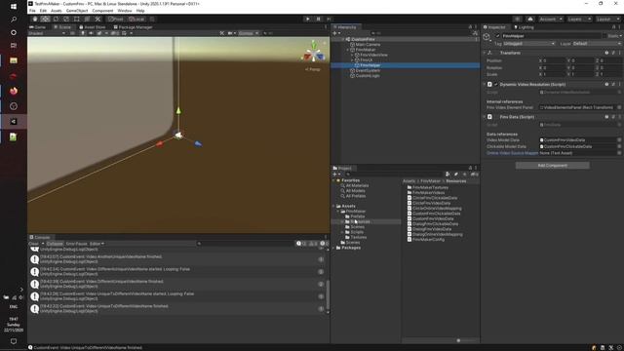Select the CircleOnlineVideoMapping asset
Image resolution: width=624 pixels, height=351 pixels.
pos(434,208)
